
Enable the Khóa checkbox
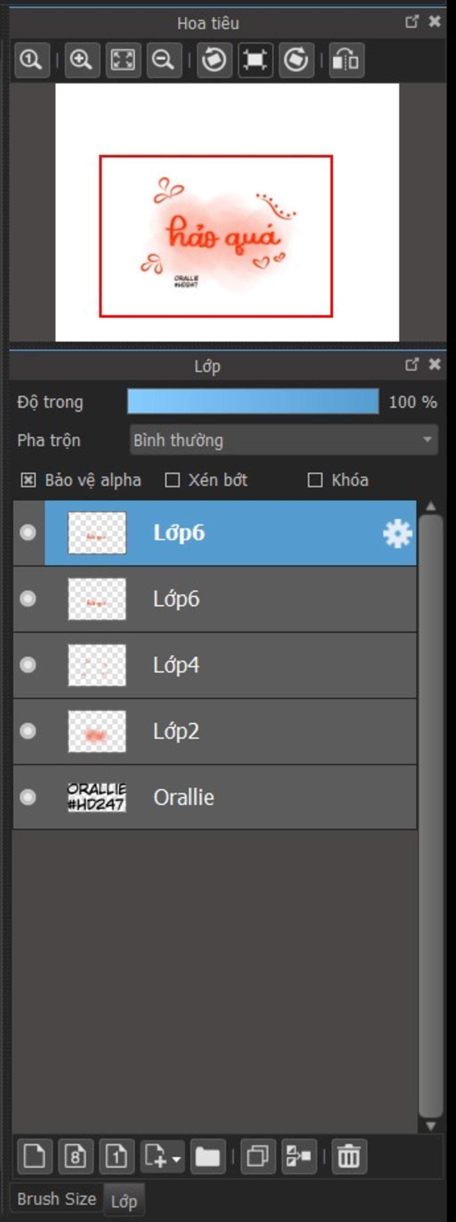pyautogui.click(x=315, y=480)
